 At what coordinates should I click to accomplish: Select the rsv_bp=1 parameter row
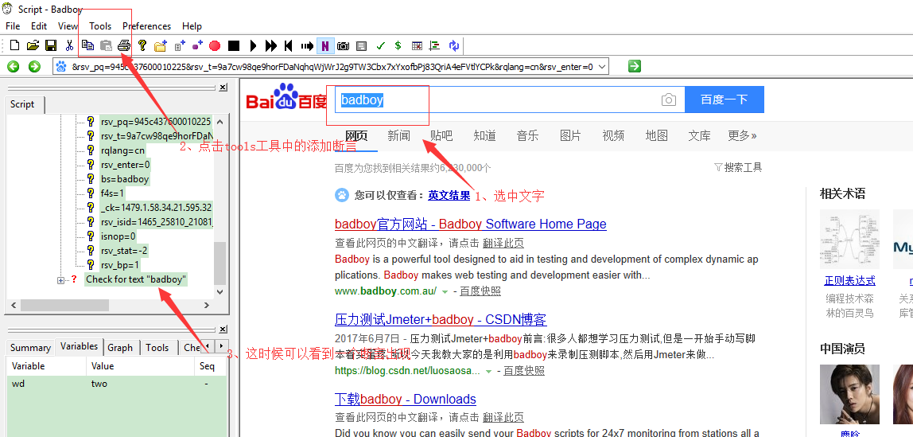point(121,265)
